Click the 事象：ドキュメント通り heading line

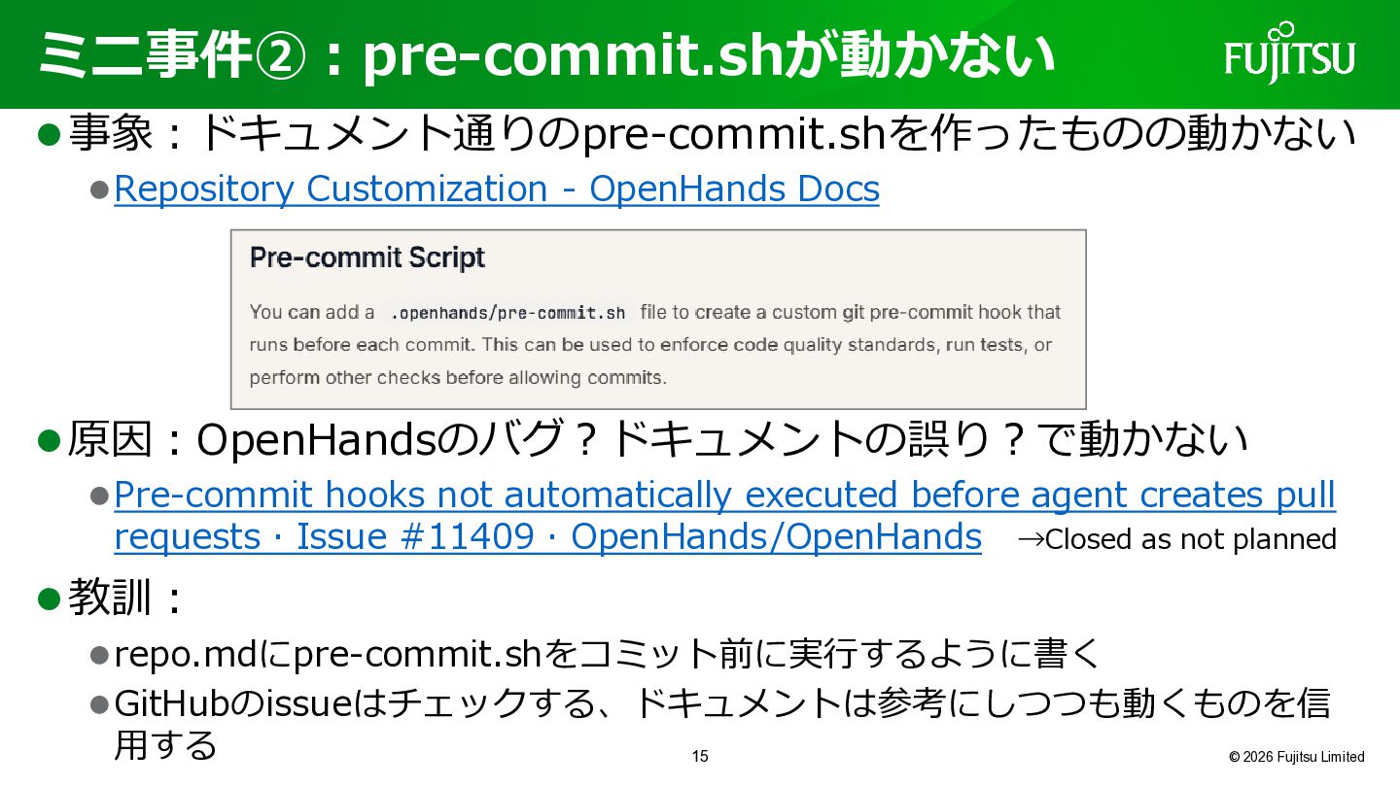712,133
